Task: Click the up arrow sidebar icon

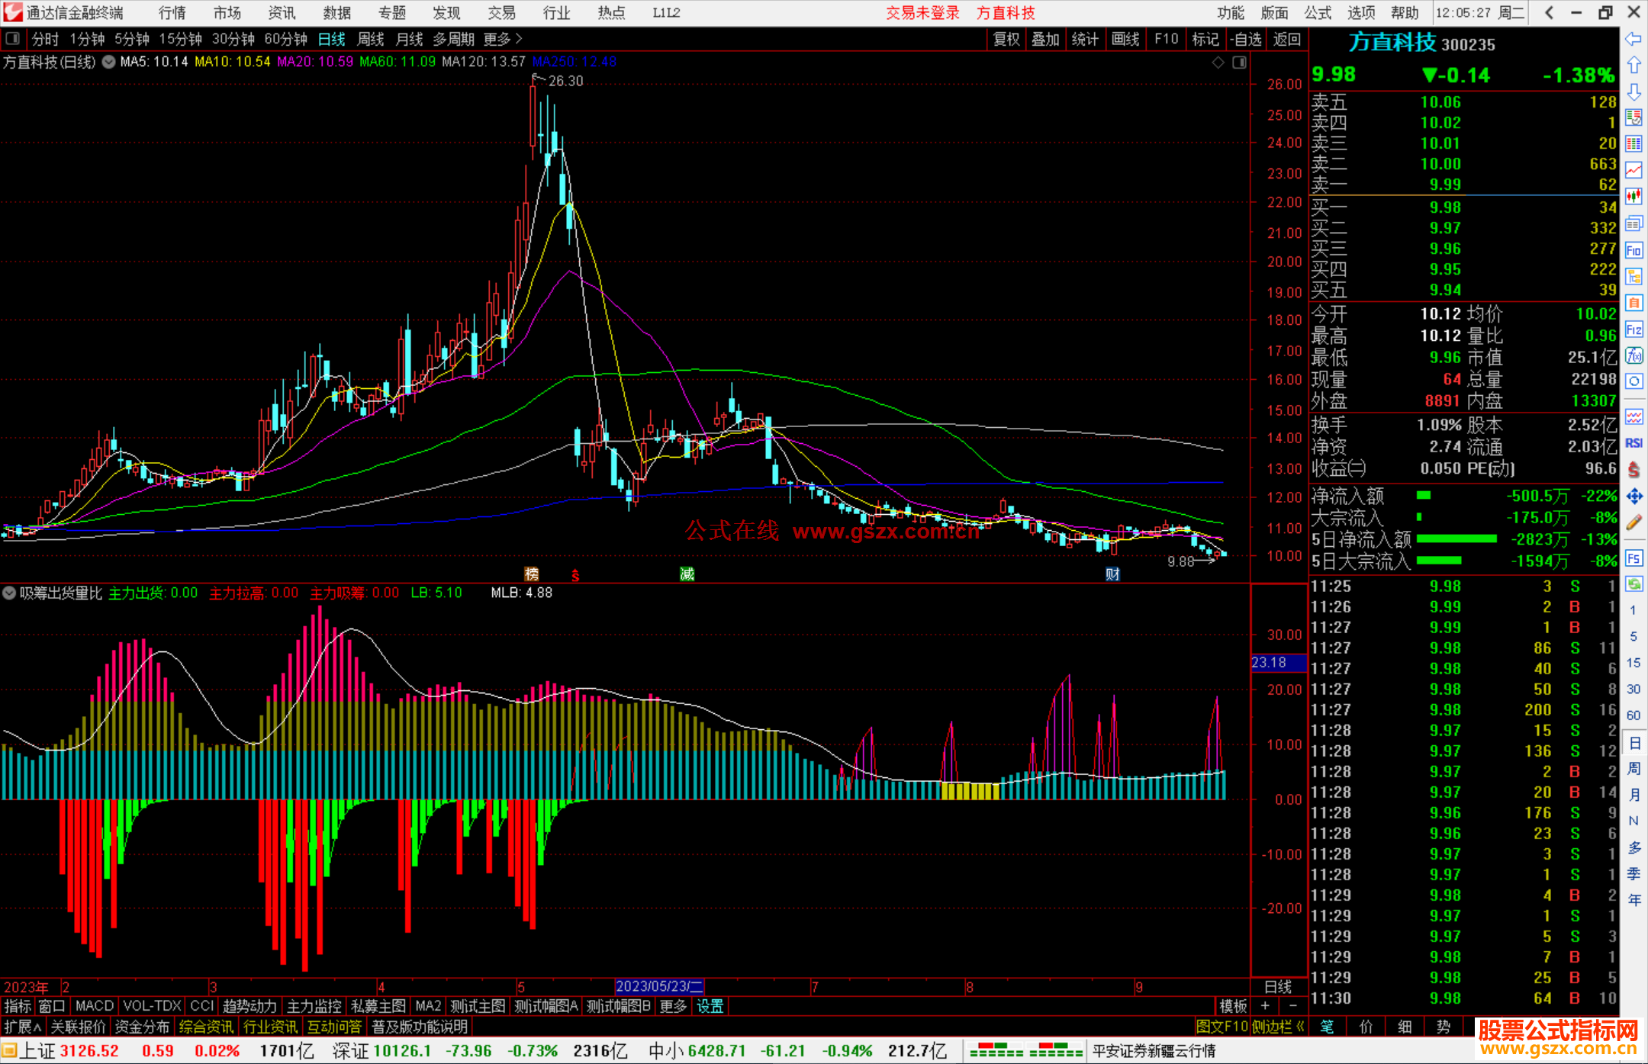Action: [1634, 66]
